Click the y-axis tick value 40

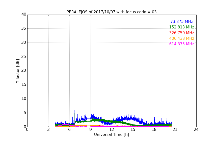point(24,14)
